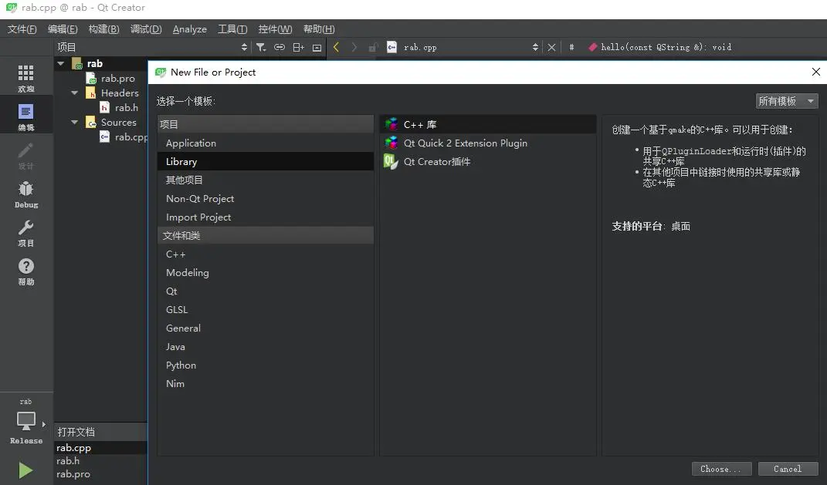Select the Non-Qt Project category
Viewport: 827px width, 485px height.
[x=266, y=198]
